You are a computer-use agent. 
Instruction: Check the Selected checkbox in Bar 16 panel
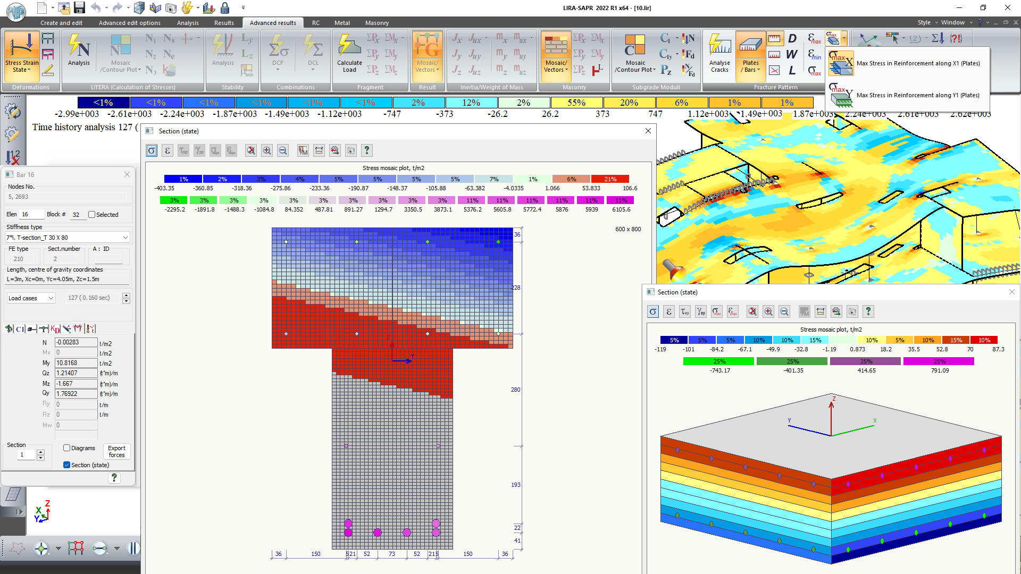[x=91, y=214]
